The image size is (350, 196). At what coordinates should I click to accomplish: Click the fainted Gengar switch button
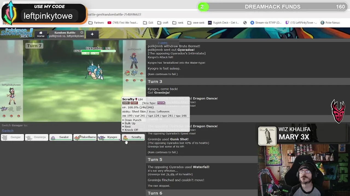click(x=12, y=137)
